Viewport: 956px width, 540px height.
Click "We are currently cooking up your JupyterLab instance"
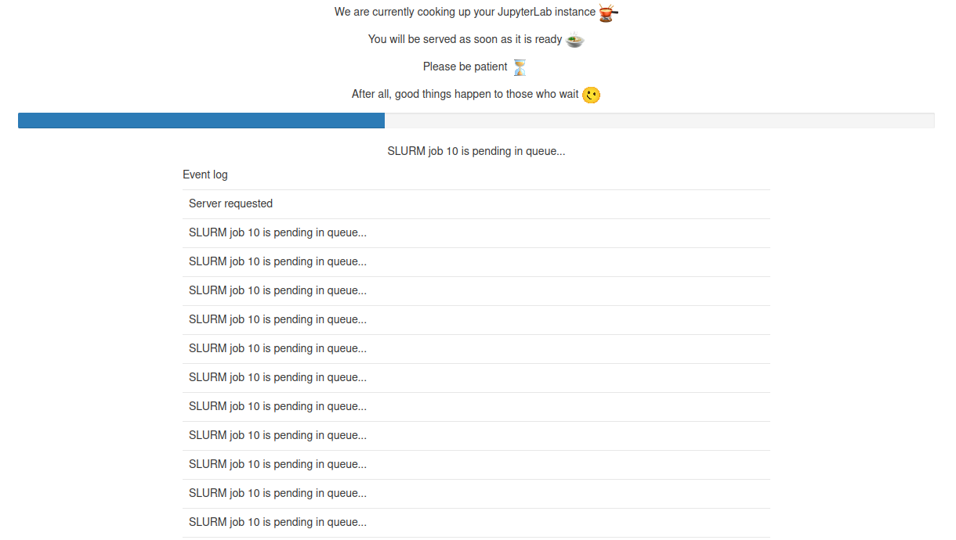(465, 12)
